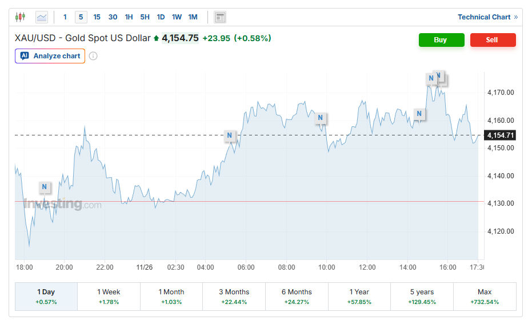The height and width of the screenshot is (324, 532).
Task: Select the 1 minute interval
Action: pos(65,17)
